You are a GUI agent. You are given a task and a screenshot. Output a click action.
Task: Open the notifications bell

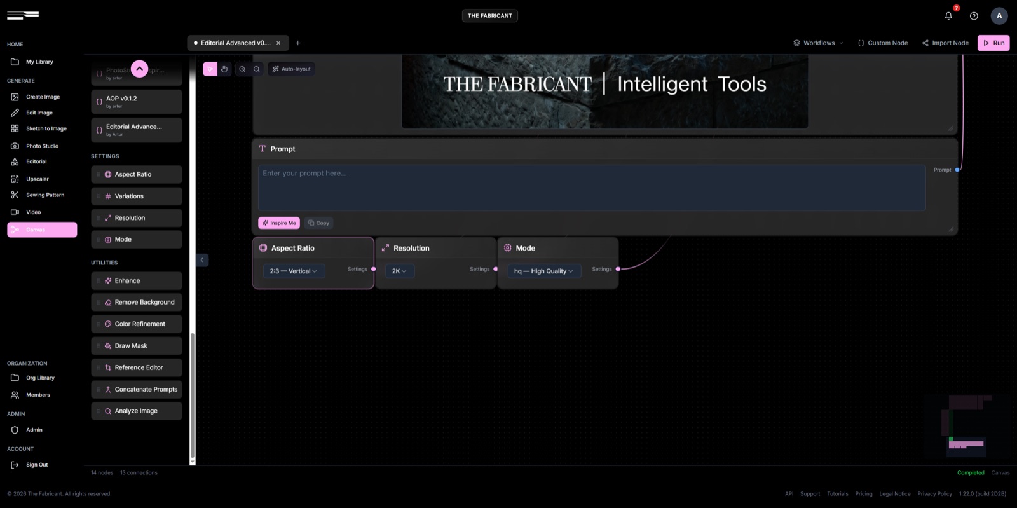click(948, 16)
